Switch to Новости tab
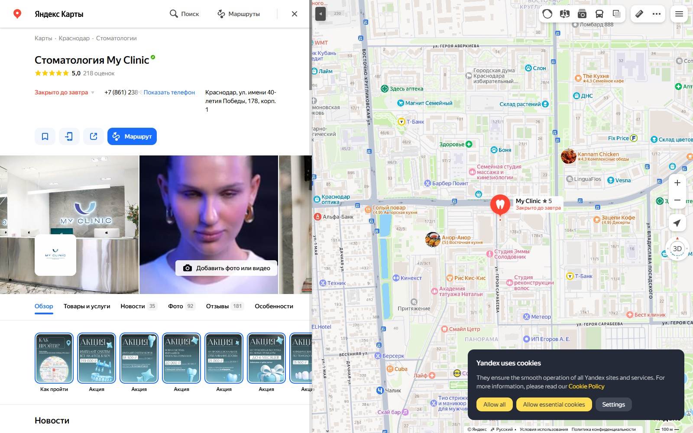The height and width of the screenshot is (433, 693). pos(139,306)
